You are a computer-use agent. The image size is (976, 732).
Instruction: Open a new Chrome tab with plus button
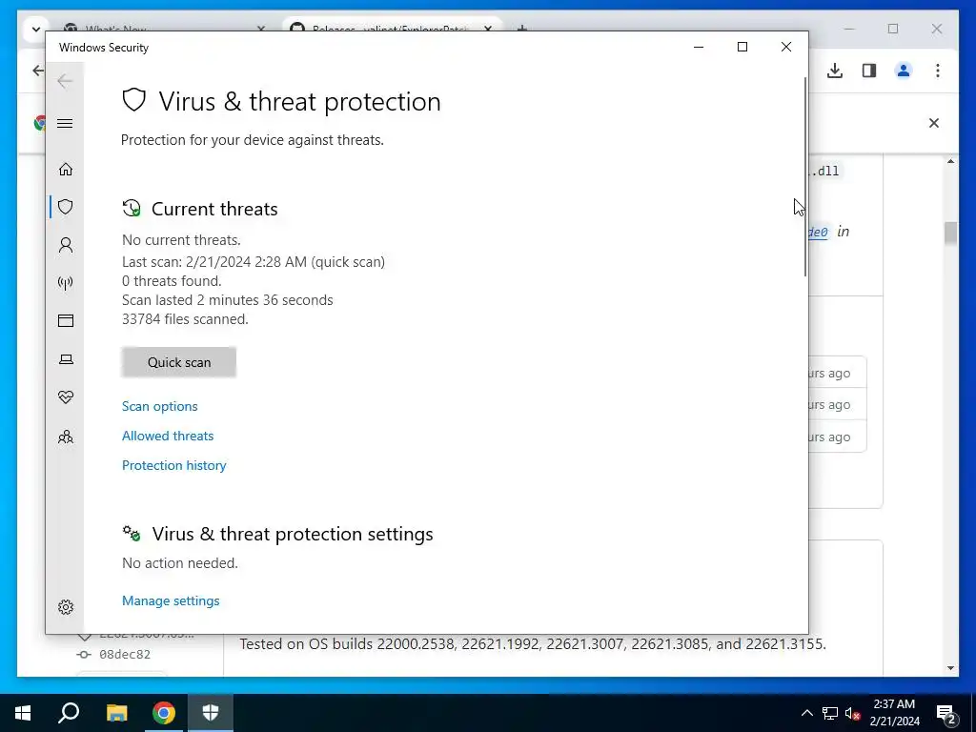522,29
